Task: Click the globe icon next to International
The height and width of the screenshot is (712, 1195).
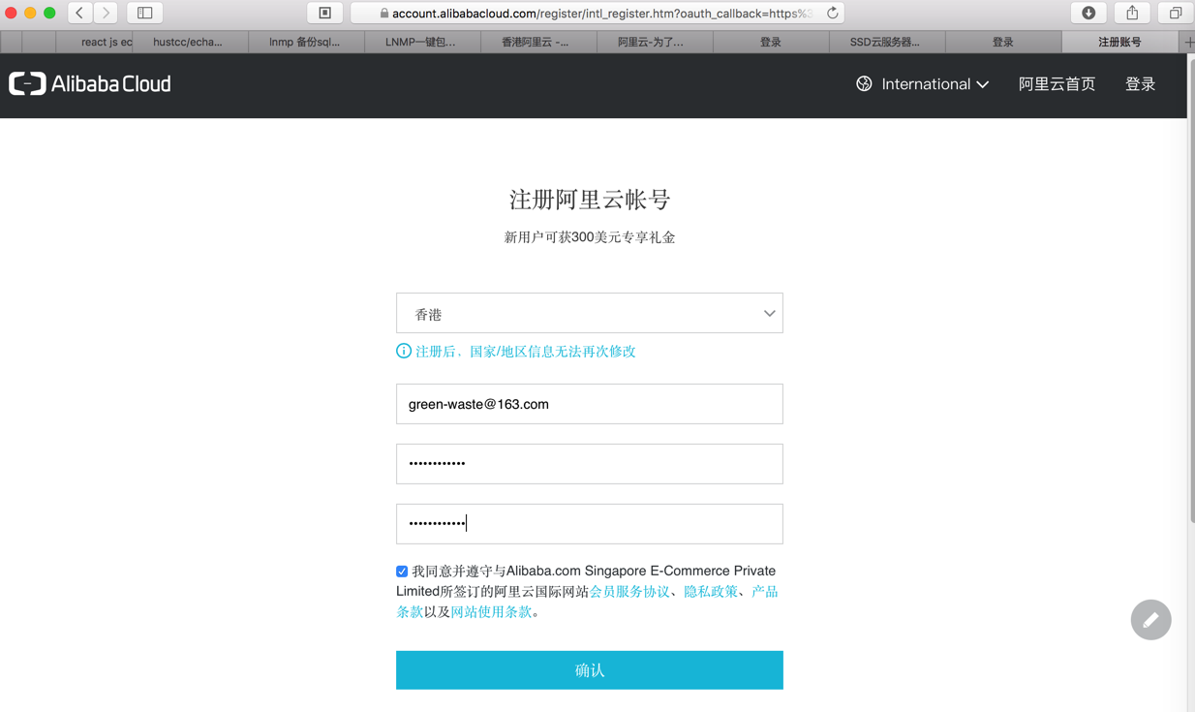Action: click(864, 84)
